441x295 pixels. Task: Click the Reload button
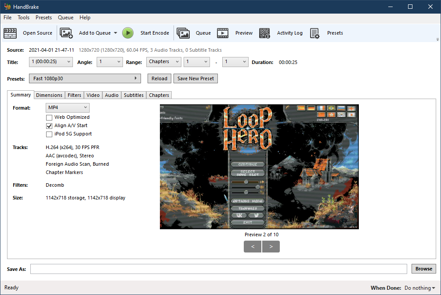159,78
